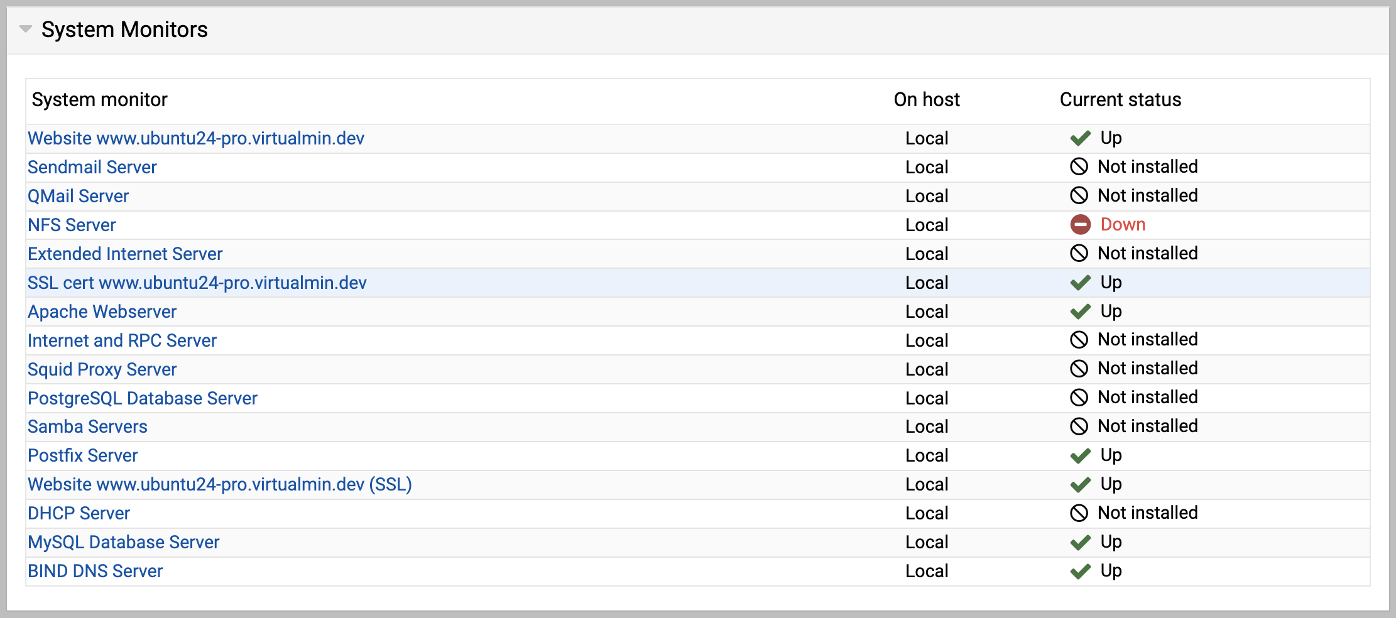Open Website www.ubuntu24-pro.virtualmin.dev (SSL) monitor
Viewport: 1396px width, 618px height.
(x=220, y=484)
